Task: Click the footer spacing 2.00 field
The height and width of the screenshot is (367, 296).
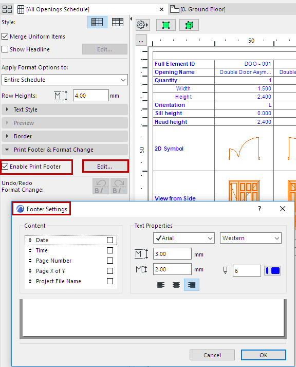Action: click(x=172, y=269)
